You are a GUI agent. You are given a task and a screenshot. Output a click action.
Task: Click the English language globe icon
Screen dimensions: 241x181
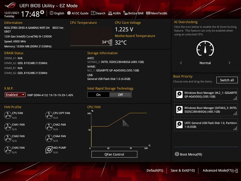click(52, 13)
